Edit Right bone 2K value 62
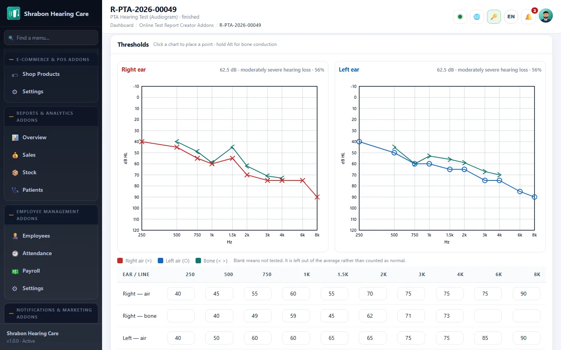The image size is (561, 350). [373, 316]
